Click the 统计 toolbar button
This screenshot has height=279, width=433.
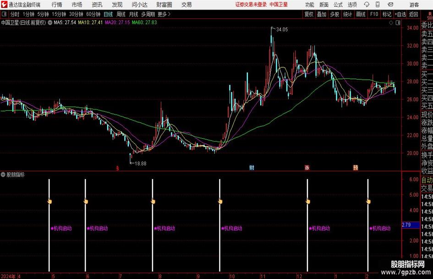[x=347, y=14]
